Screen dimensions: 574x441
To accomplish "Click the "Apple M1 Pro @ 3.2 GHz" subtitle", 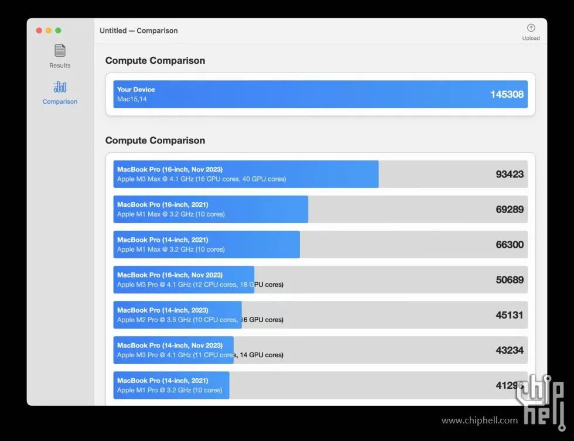I will (169, 390).
